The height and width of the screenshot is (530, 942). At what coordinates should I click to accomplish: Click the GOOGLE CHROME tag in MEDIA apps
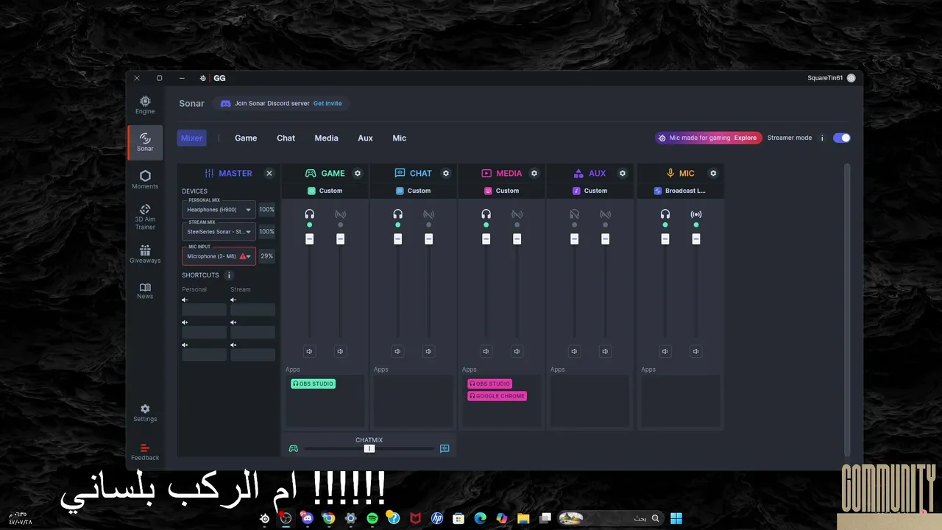(497, 396)
